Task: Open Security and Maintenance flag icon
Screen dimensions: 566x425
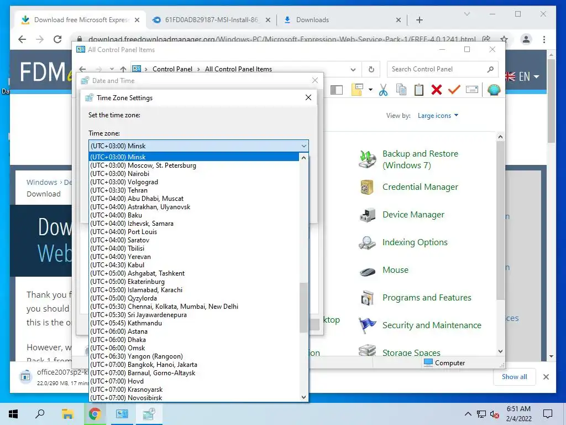Action: click(x=368, y=325)
